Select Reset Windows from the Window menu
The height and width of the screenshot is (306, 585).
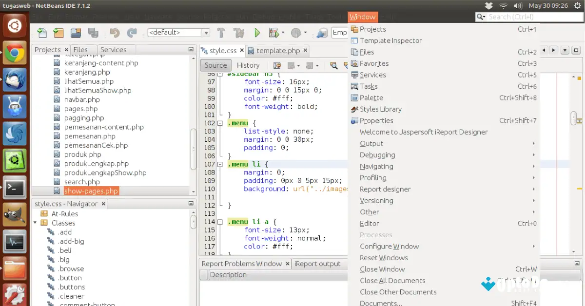coord(384,258)
